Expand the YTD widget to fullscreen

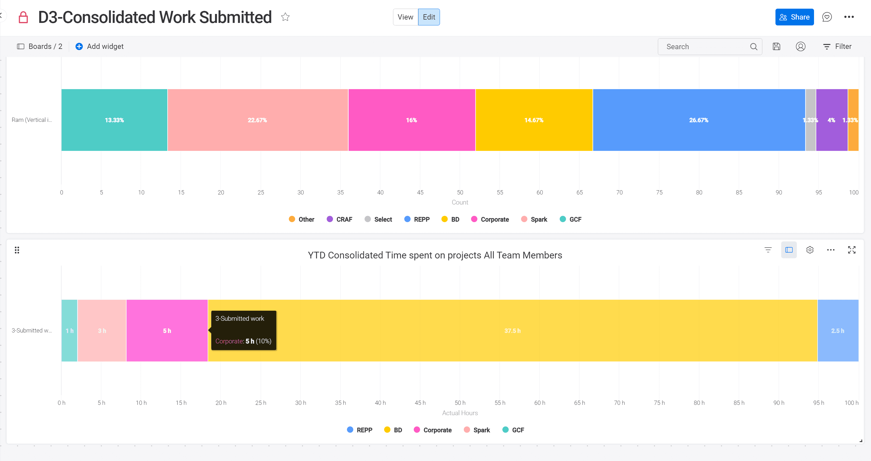(x=852, y=250)
